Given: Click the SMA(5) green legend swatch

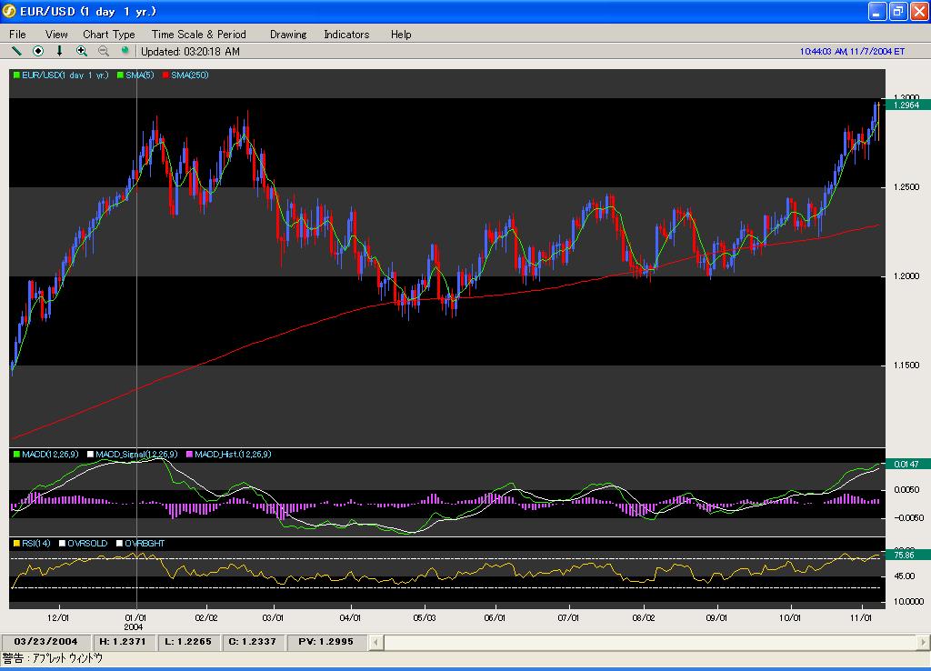Looking at the screenshot, I should [121, 75].
